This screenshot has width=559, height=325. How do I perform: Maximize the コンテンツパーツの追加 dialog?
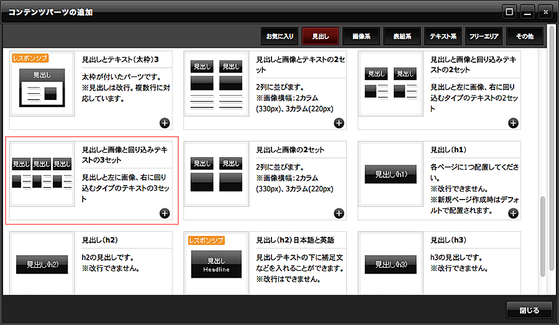coord(509,12)
